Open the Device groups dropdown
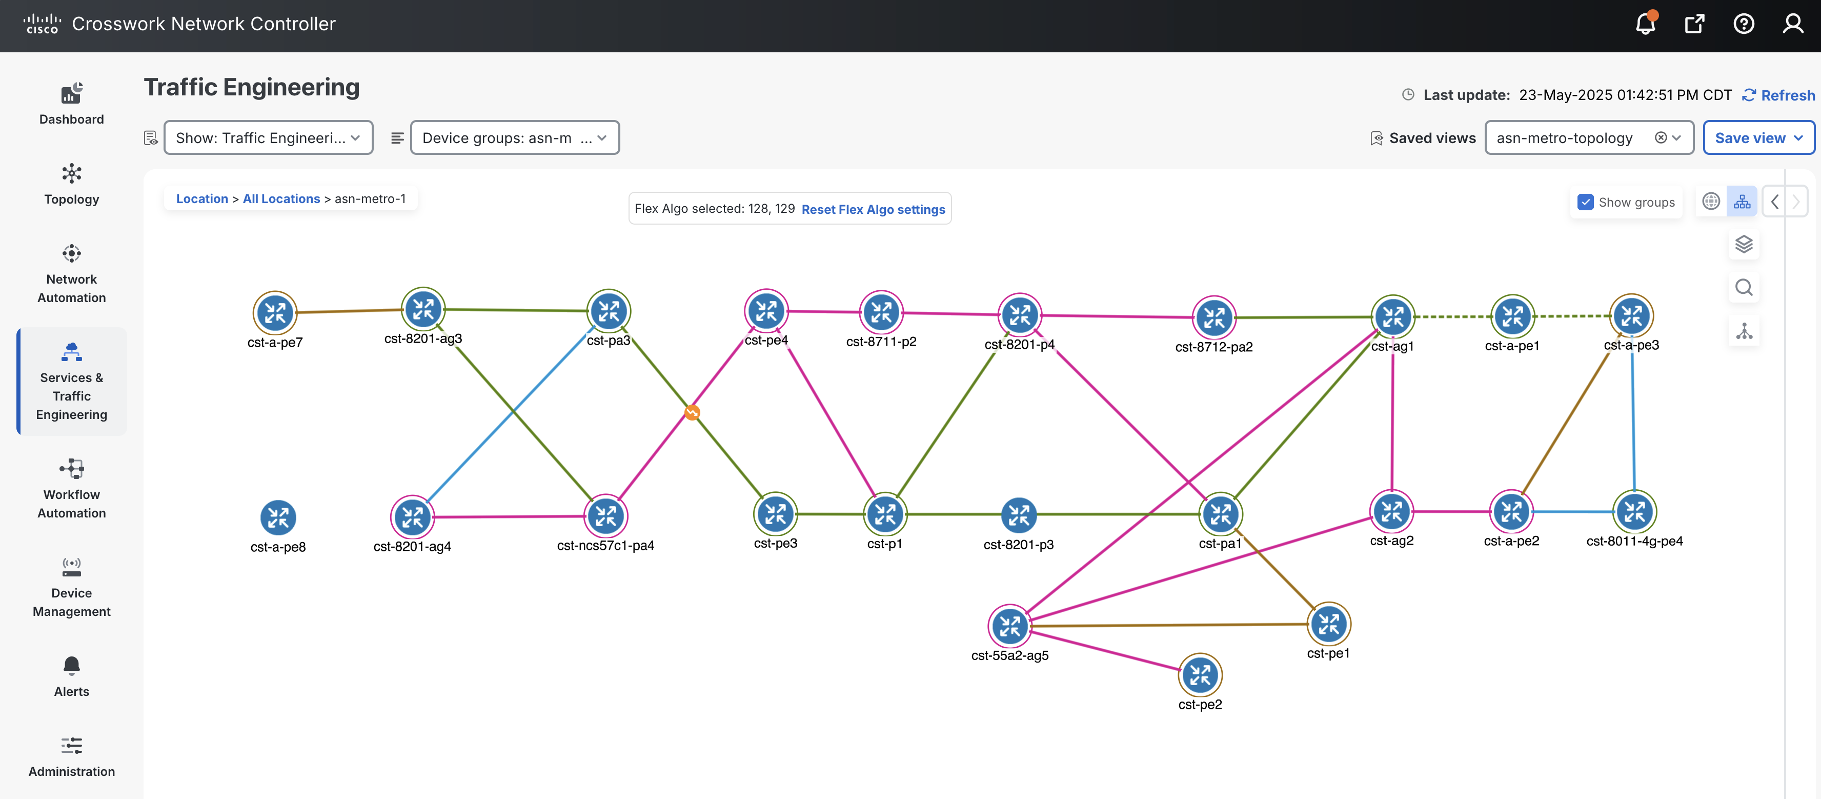 tap(515, 138)
